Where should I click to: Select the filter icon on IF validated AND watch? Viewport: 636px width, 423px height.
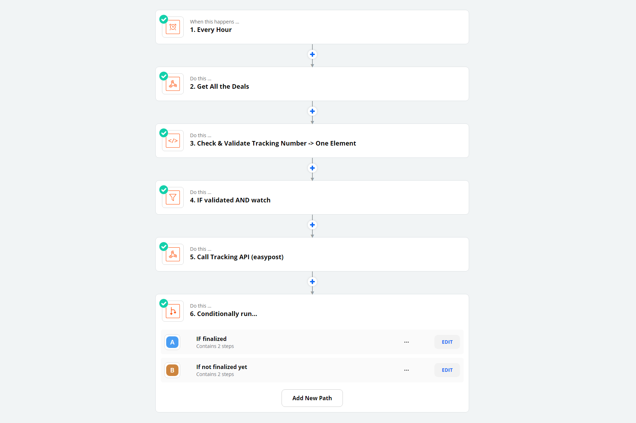[172, 197]
